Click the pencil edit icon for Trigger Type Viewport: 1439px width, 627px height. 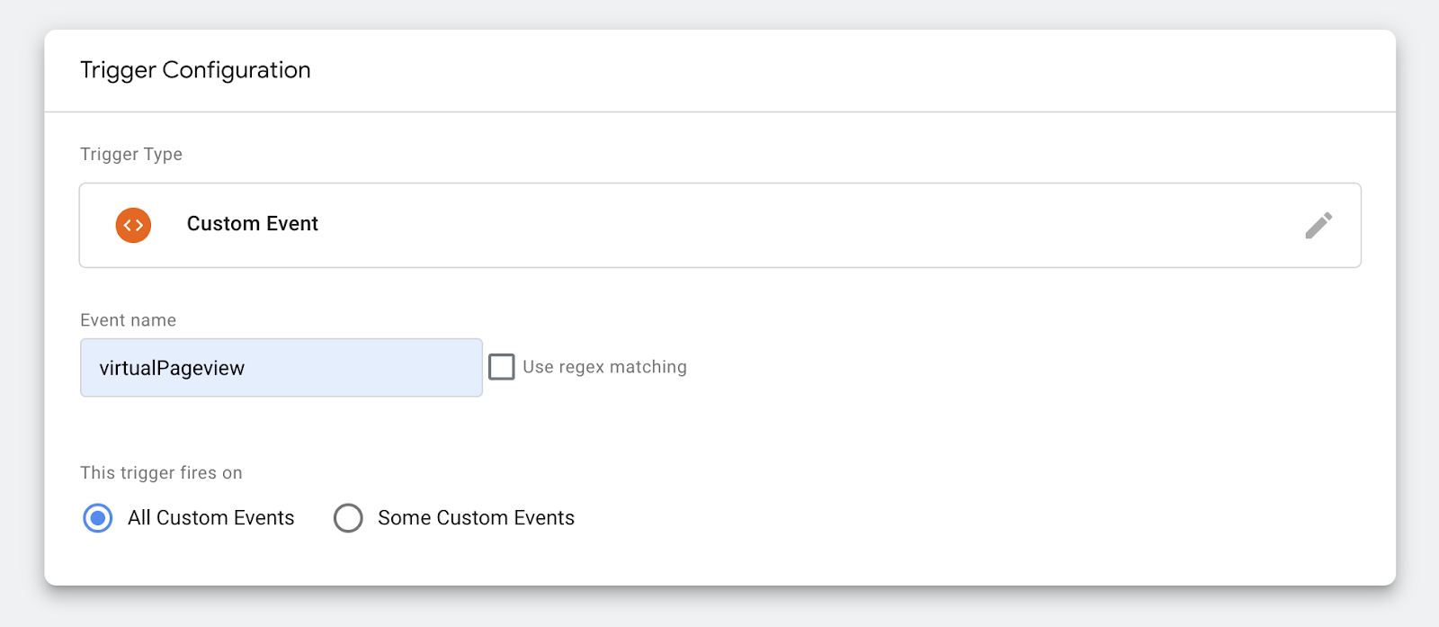pos(1318,225)
